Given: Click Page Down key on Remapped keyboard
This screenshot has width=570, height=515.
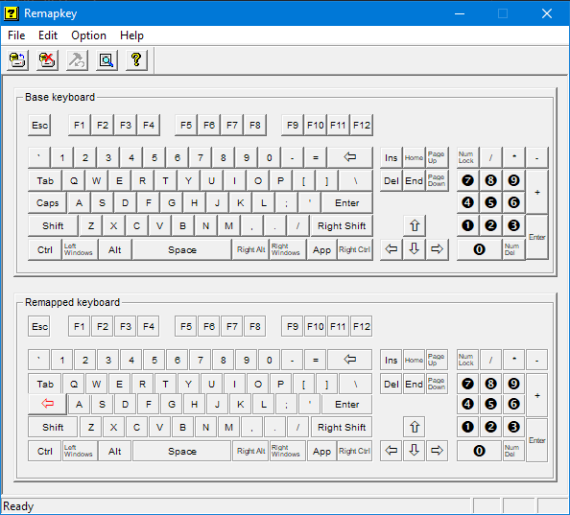Looking at the screenshot, I should [x=437, y=384].
